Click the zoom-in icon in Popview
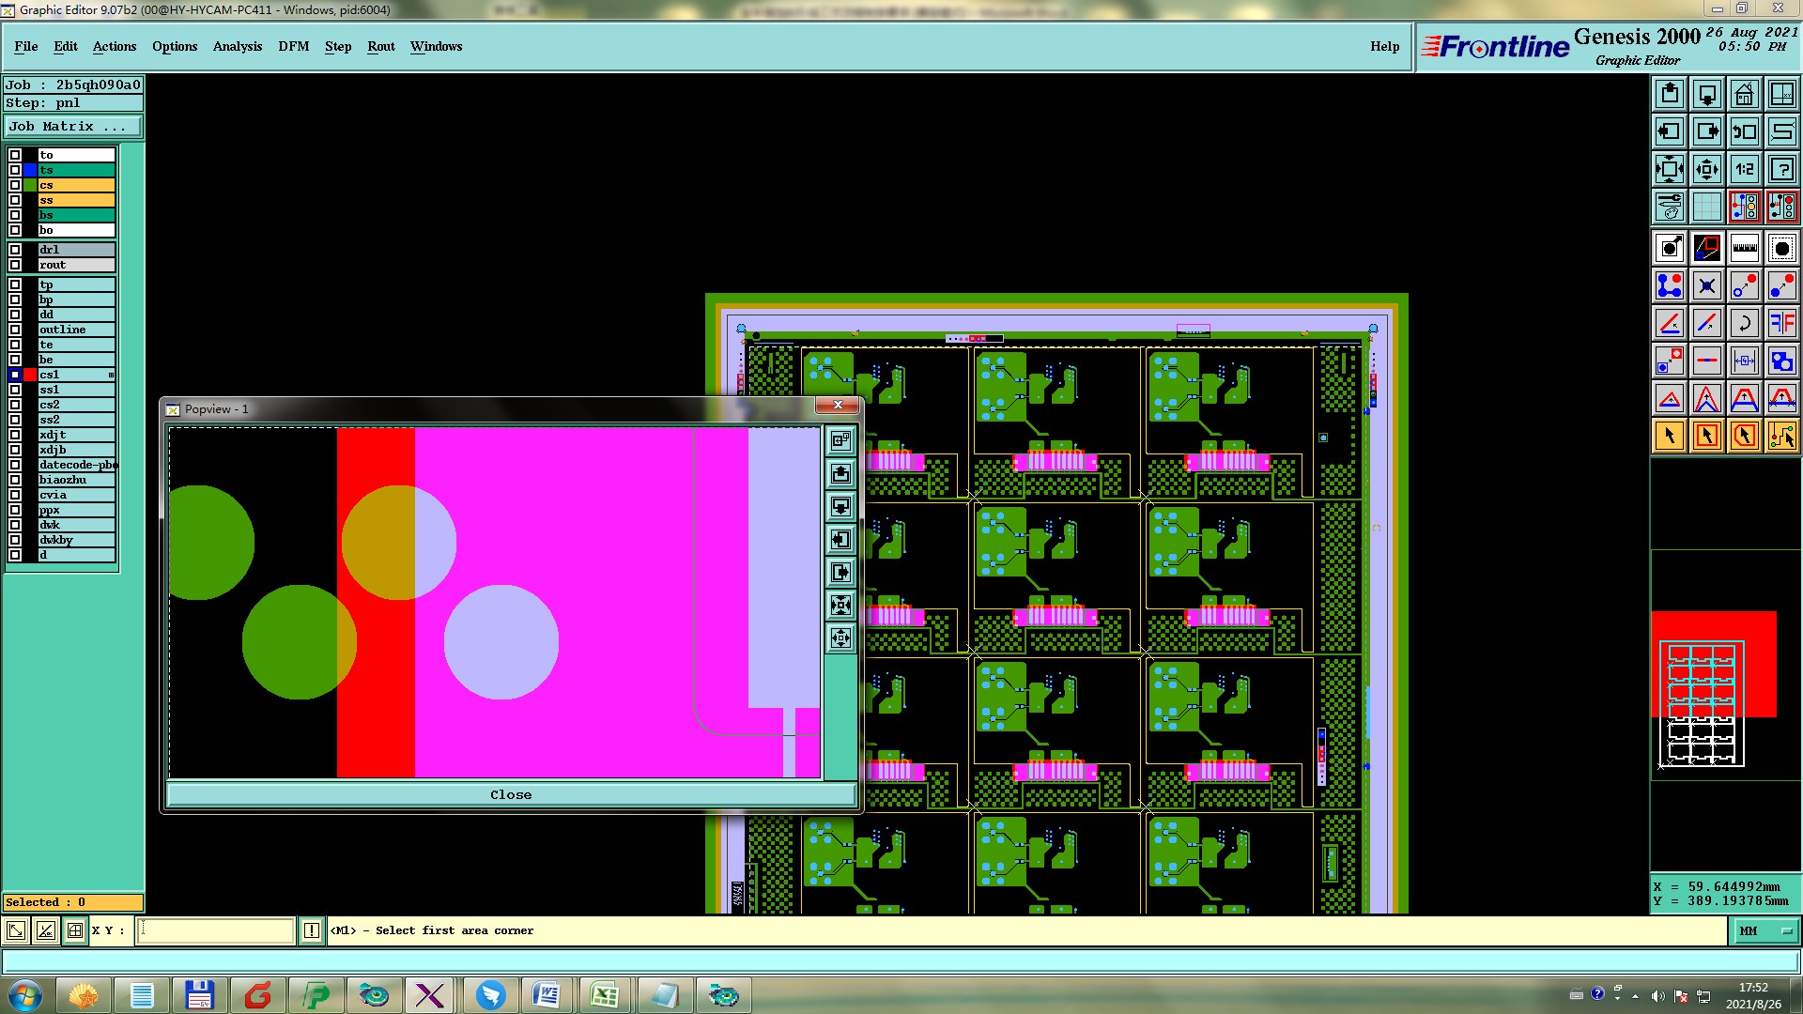This screenshot has height=1014, width=1803. click(x=840, y=606)
